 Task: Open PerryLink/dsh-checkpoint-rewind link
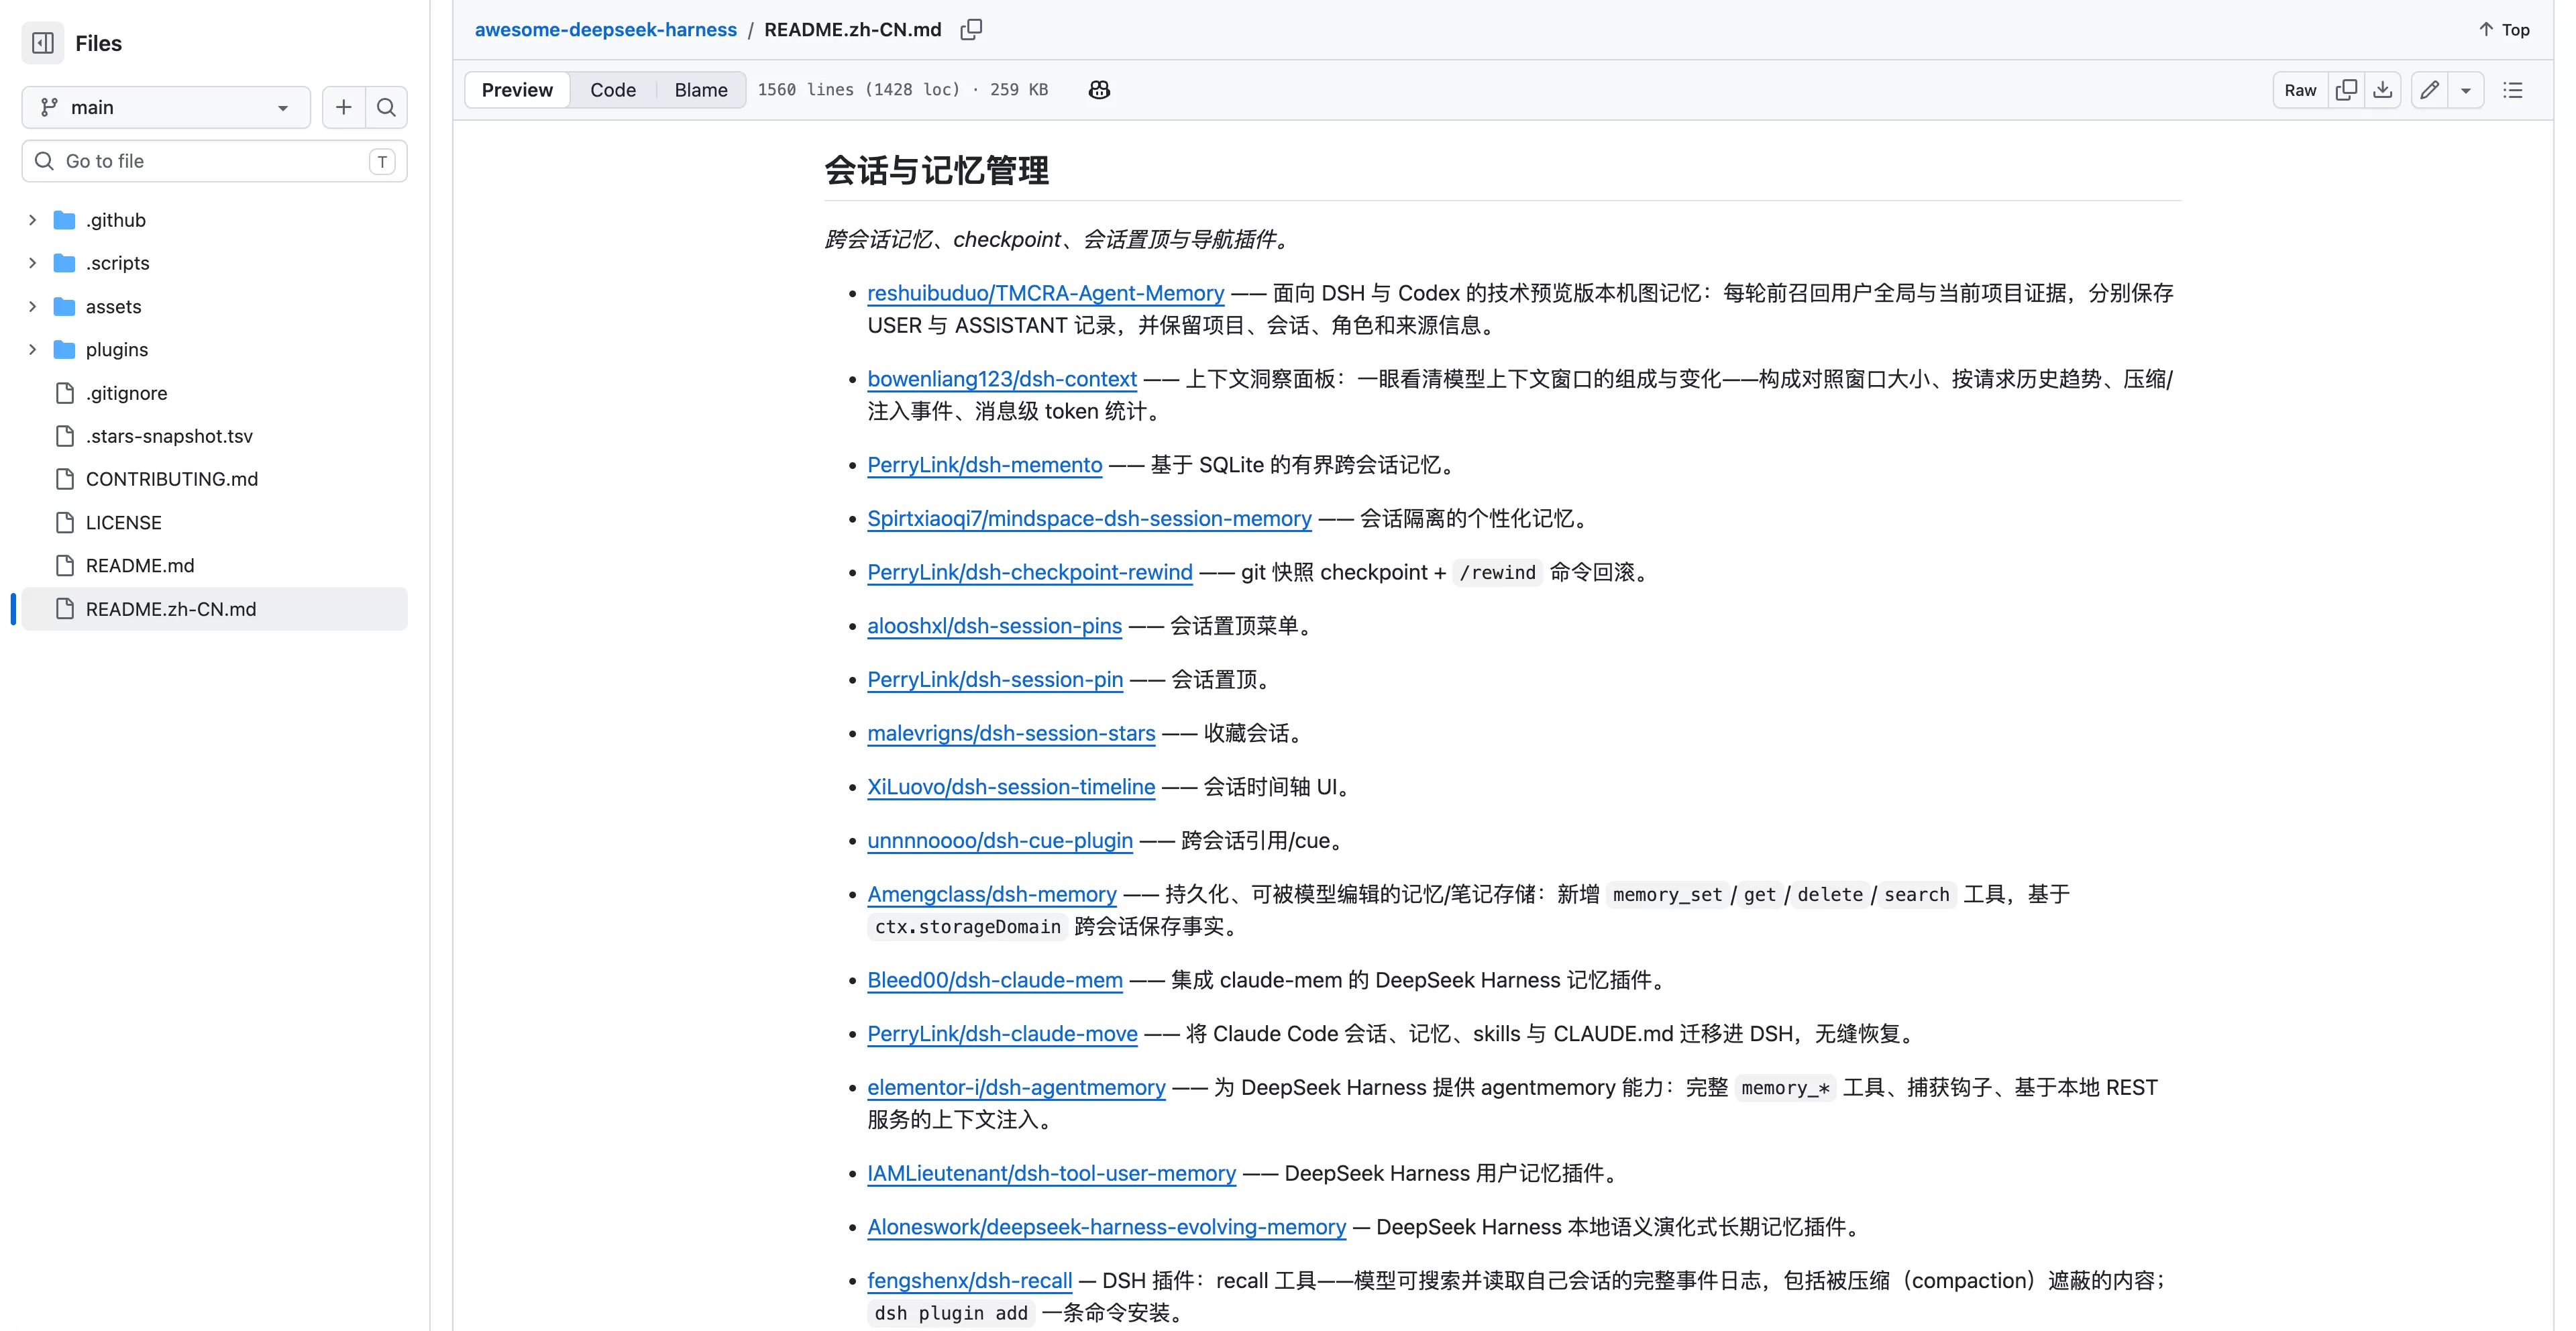(1029, 572)
